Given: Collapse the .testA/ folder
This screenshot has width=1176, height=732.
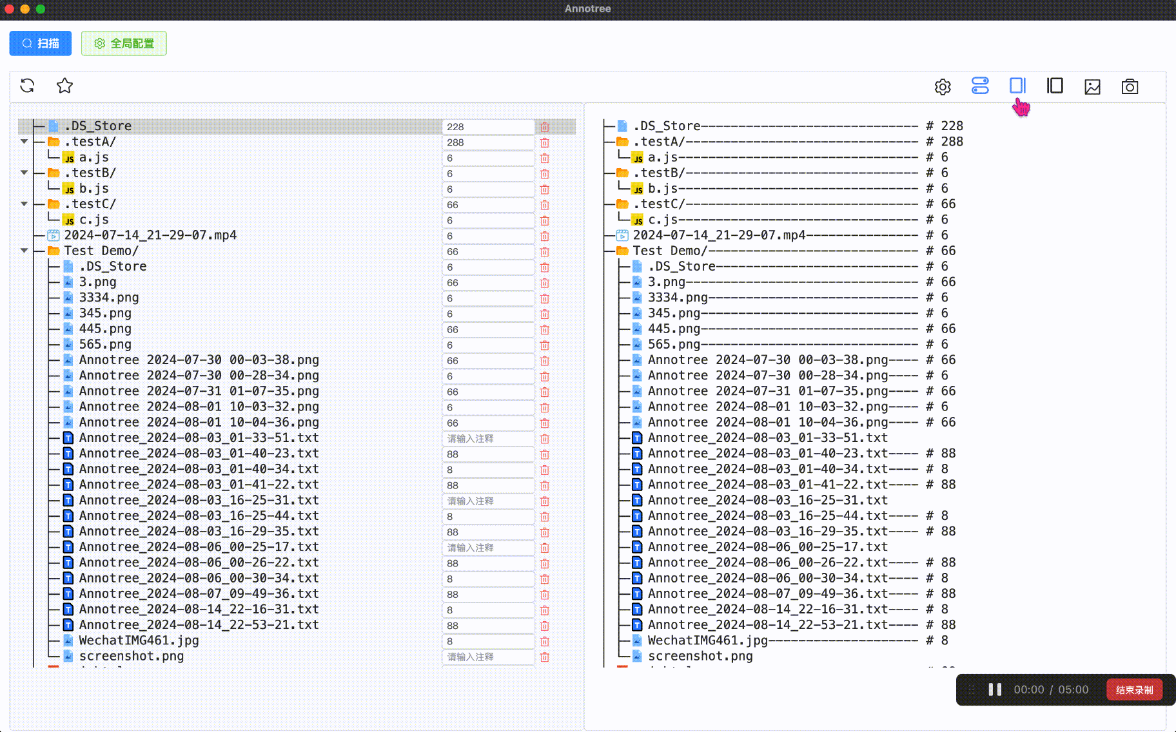Looking at the screenshot, I should pos(24,142).
